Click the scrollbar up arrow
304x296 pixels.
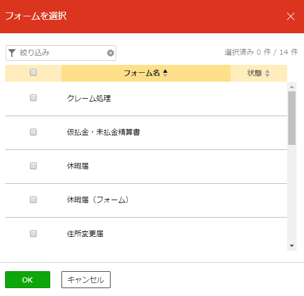[292, 87]
